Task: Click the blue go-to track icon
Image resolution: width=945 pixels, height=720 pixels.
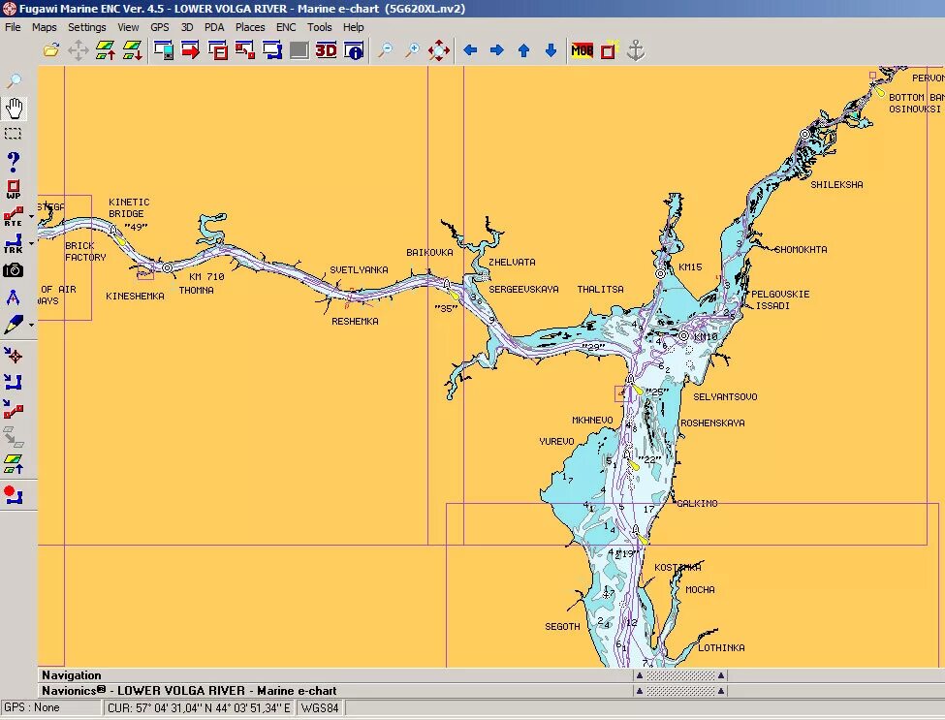Action: point(14,382)
